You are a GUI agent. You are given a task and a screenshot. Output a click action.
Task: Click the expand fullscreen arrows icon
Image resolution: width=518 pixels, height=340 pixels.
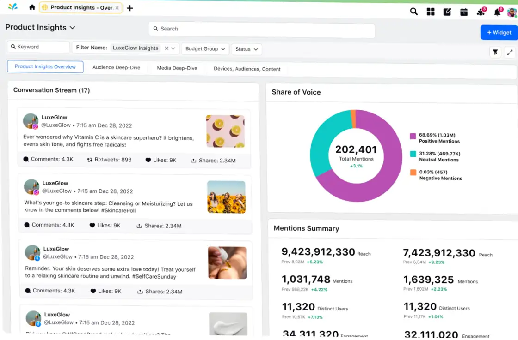510,53
